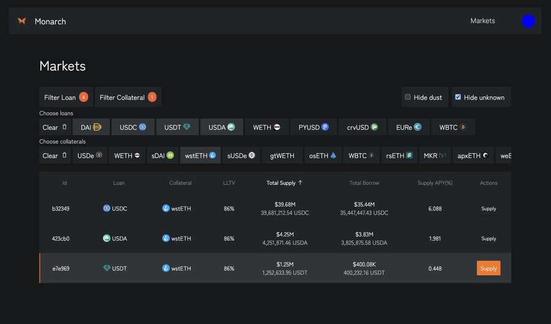Sort by the Supply APY(%) column
The height and width of the screenshot is (324, 551).
point(435,183)
